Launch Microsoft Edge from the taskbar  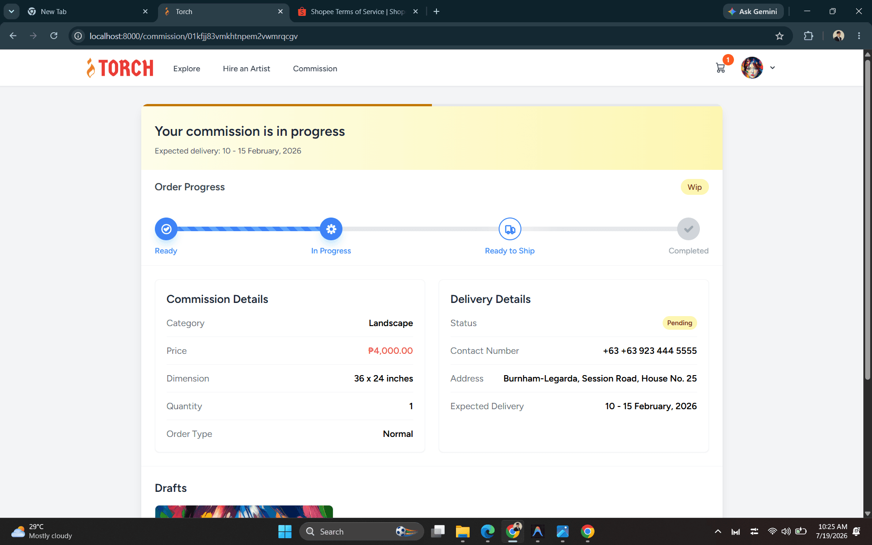click(487, 531)
